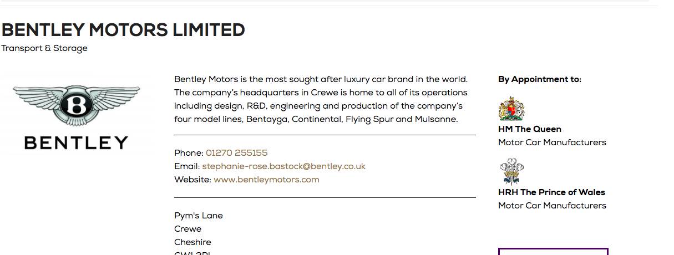Screen dimensions: 674x255
Task: Click the Prince of Wales feathers icon
Action: (511, 171)
